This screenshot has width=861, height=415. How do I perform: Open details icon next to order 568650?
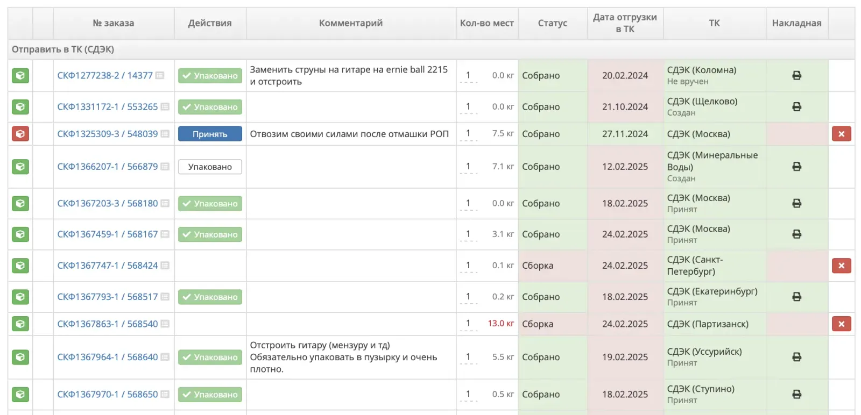pyautogui.click(x=165, y=395)
